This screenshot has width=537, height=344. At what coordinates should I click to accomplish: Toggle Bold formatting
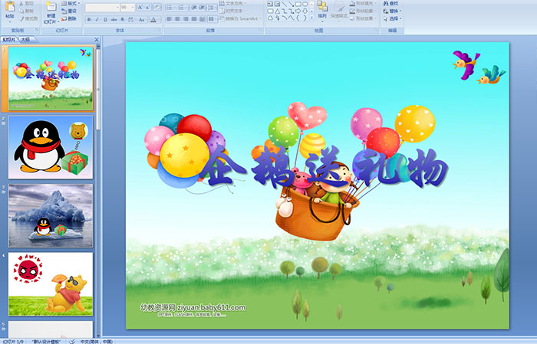[x=89, y=19]
